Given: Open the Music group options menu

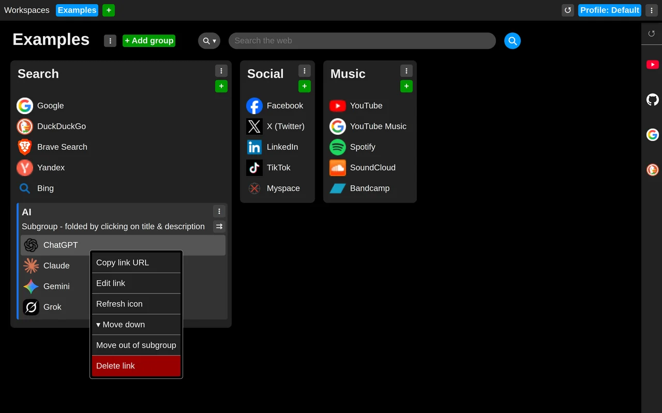Looking at the screenshot, I should point(407,71).
